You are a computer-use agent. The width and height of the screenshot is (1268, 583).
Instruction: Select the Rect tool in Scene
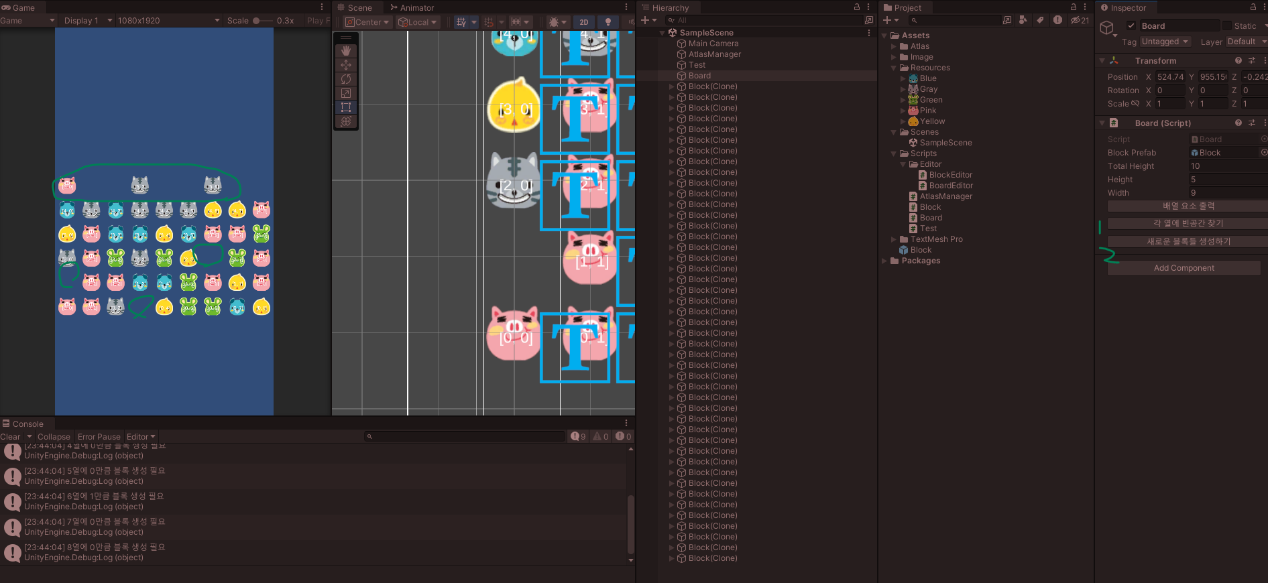(346, 107)
